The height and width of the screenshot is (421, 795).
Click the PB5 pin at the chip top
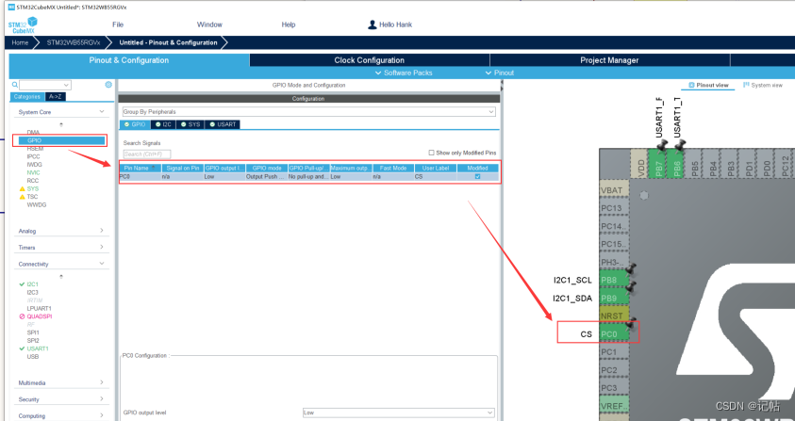tap(695, 163)
